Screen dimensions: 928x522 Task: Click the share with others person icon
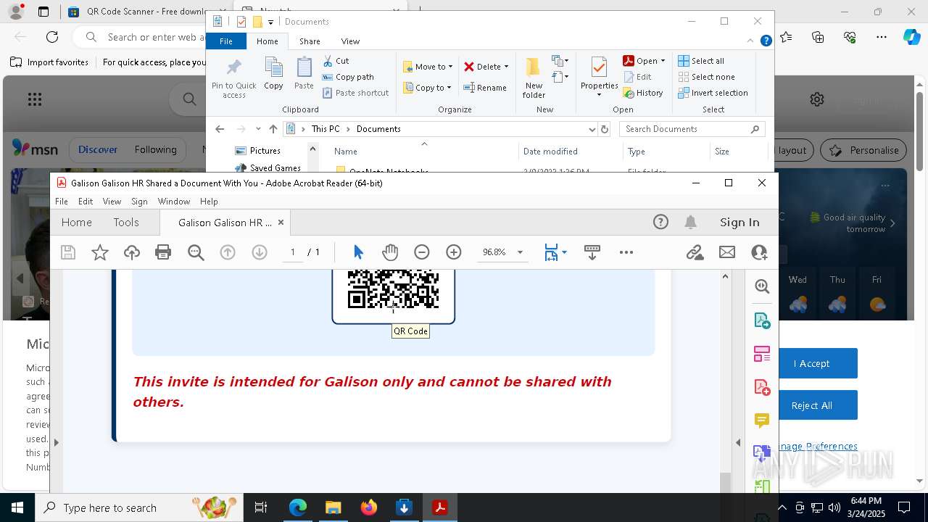(759, 252)
